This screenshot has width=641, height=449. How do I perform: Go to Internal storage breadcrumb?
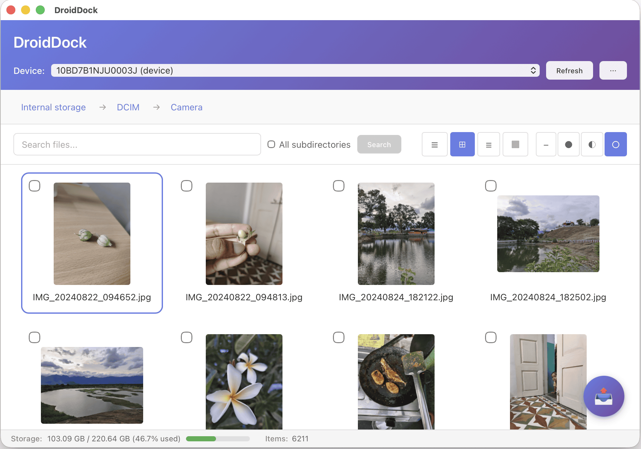[53, 107]
